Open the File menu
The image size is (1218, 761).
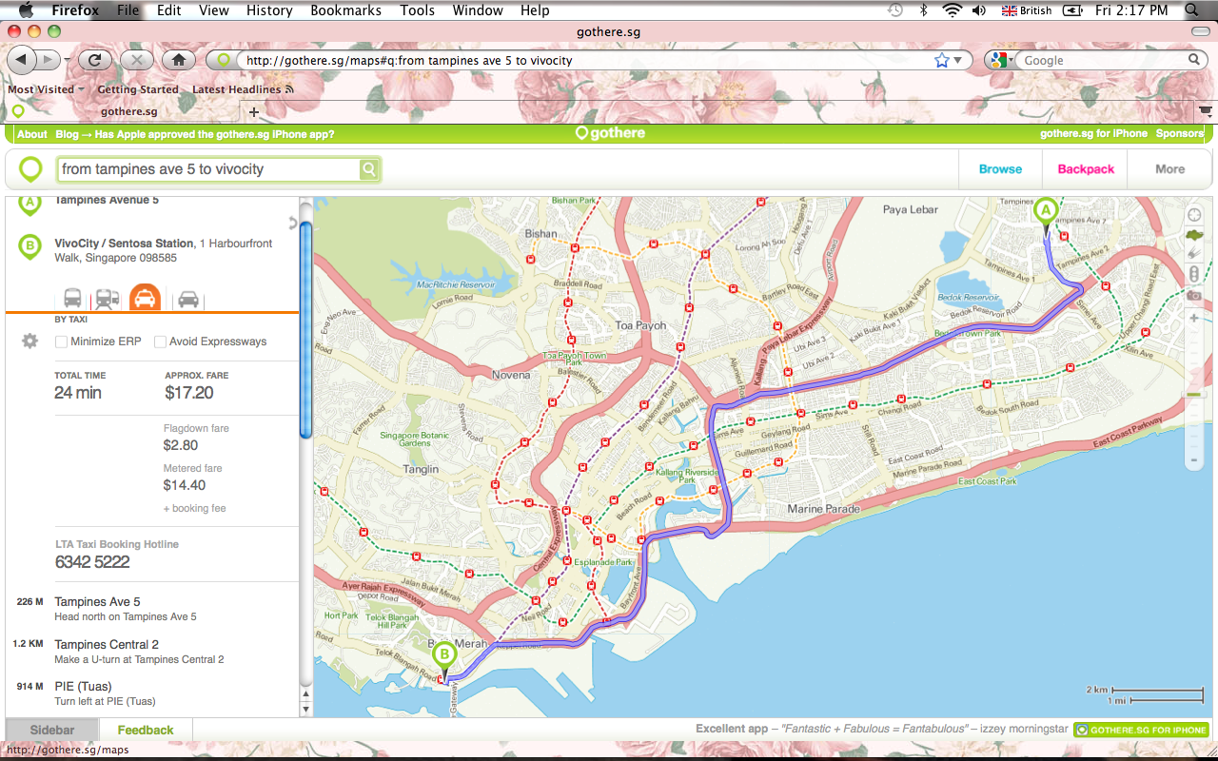(128, 10)
